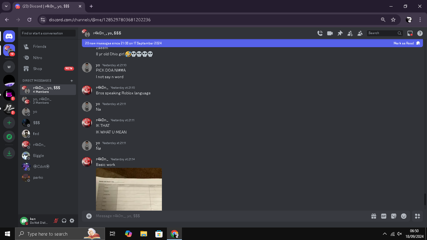Bookmark this page star
The width and height of the screenshot is (427, 240).
click(393, 20)
